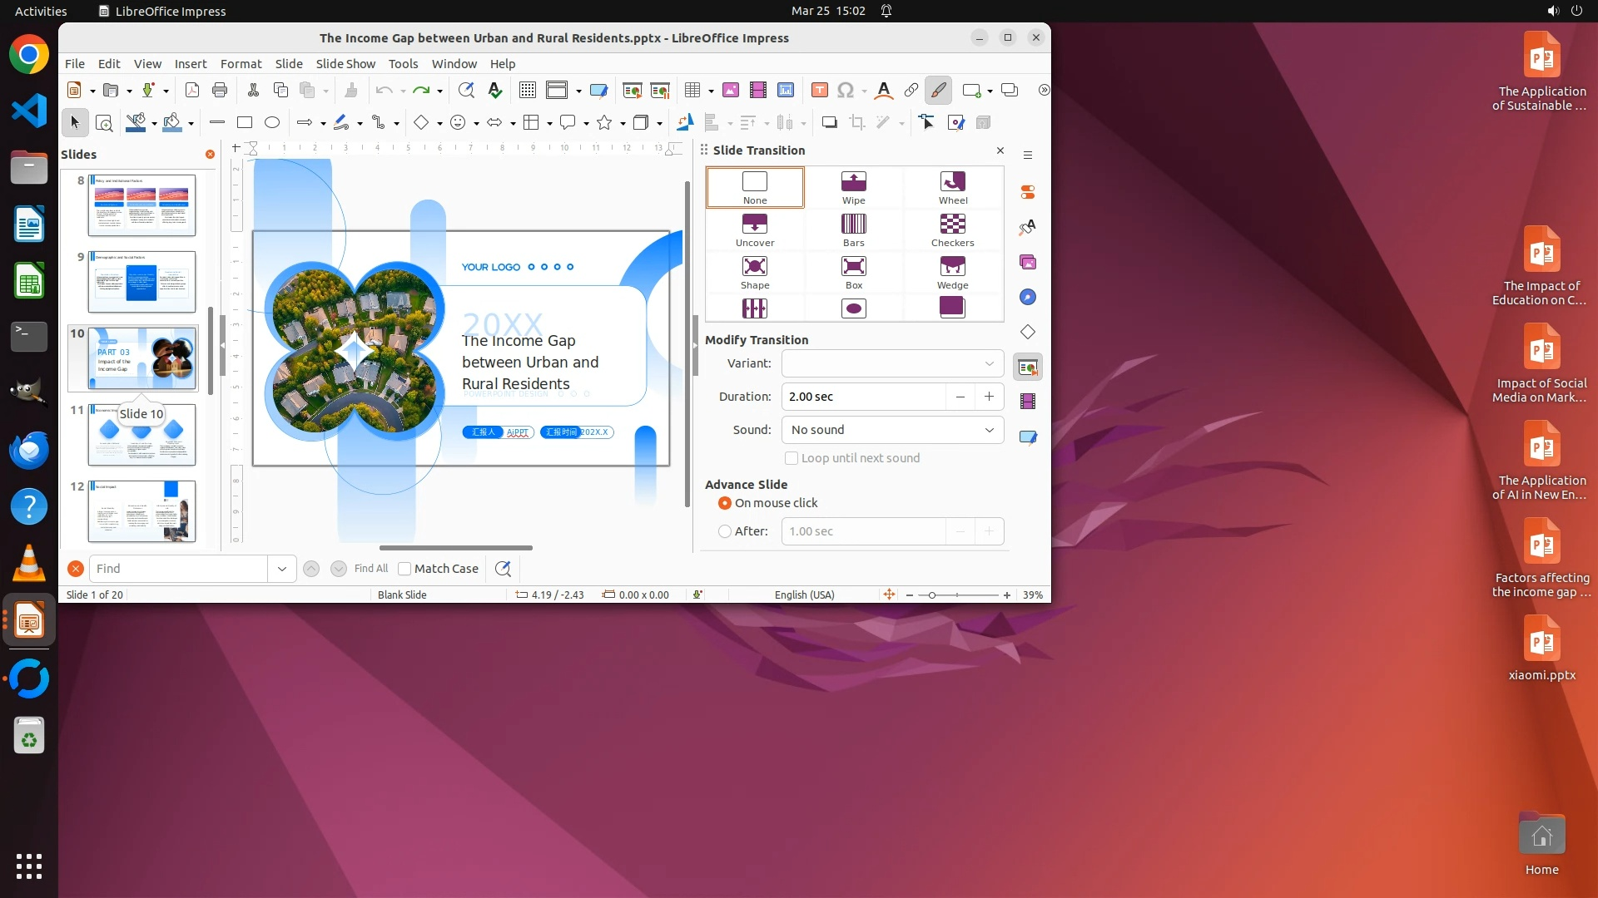Enable the Match Case checkbox
1598x898 pixels.
(405, 569)
